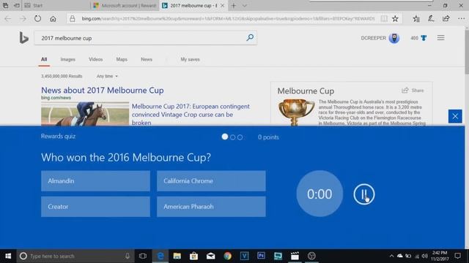Viewport: 469px width, 263px height.
Task: Choose answer Almandin
Action: click(x=95, y=181)
